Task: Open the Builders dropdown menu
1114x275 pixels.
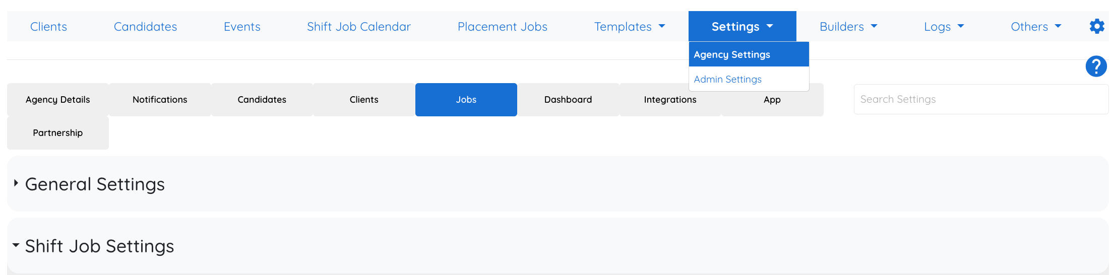Action: coord(848,26)
